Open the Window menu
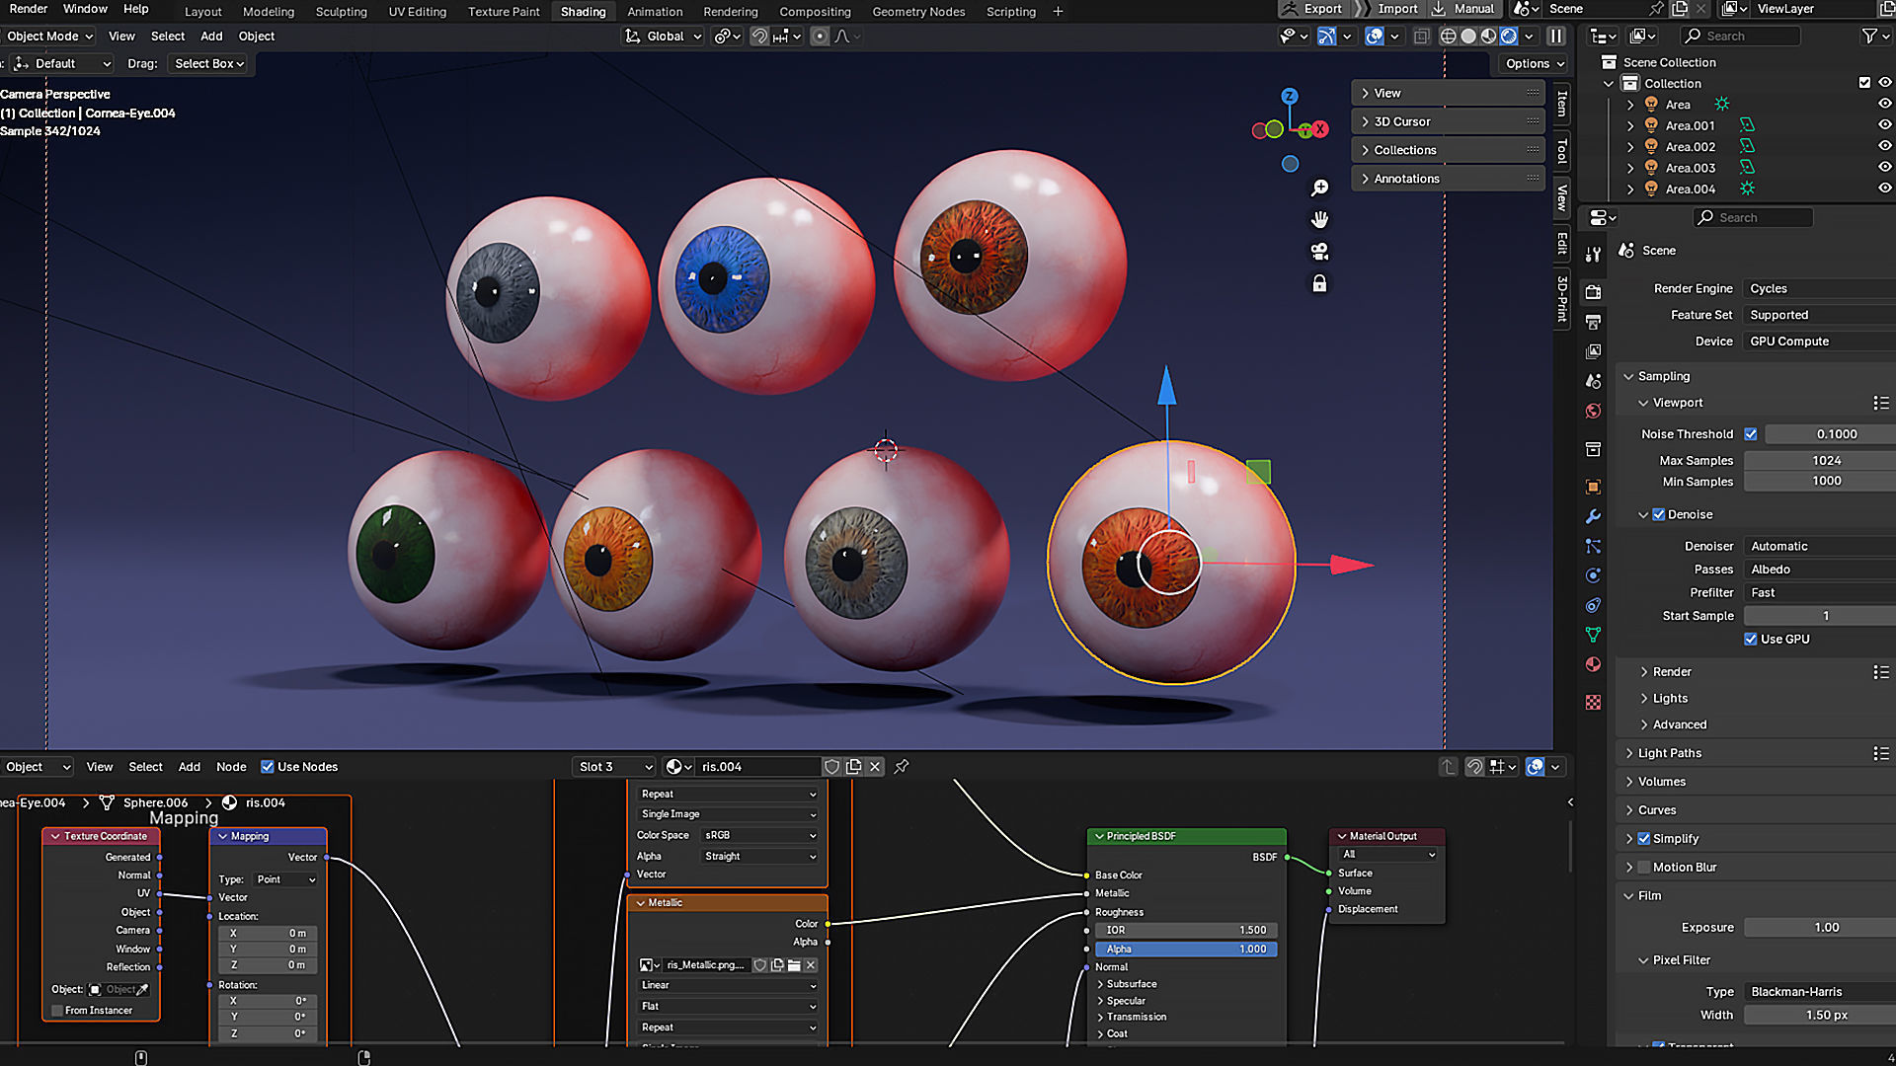1896x1066 pixels. 85,9
